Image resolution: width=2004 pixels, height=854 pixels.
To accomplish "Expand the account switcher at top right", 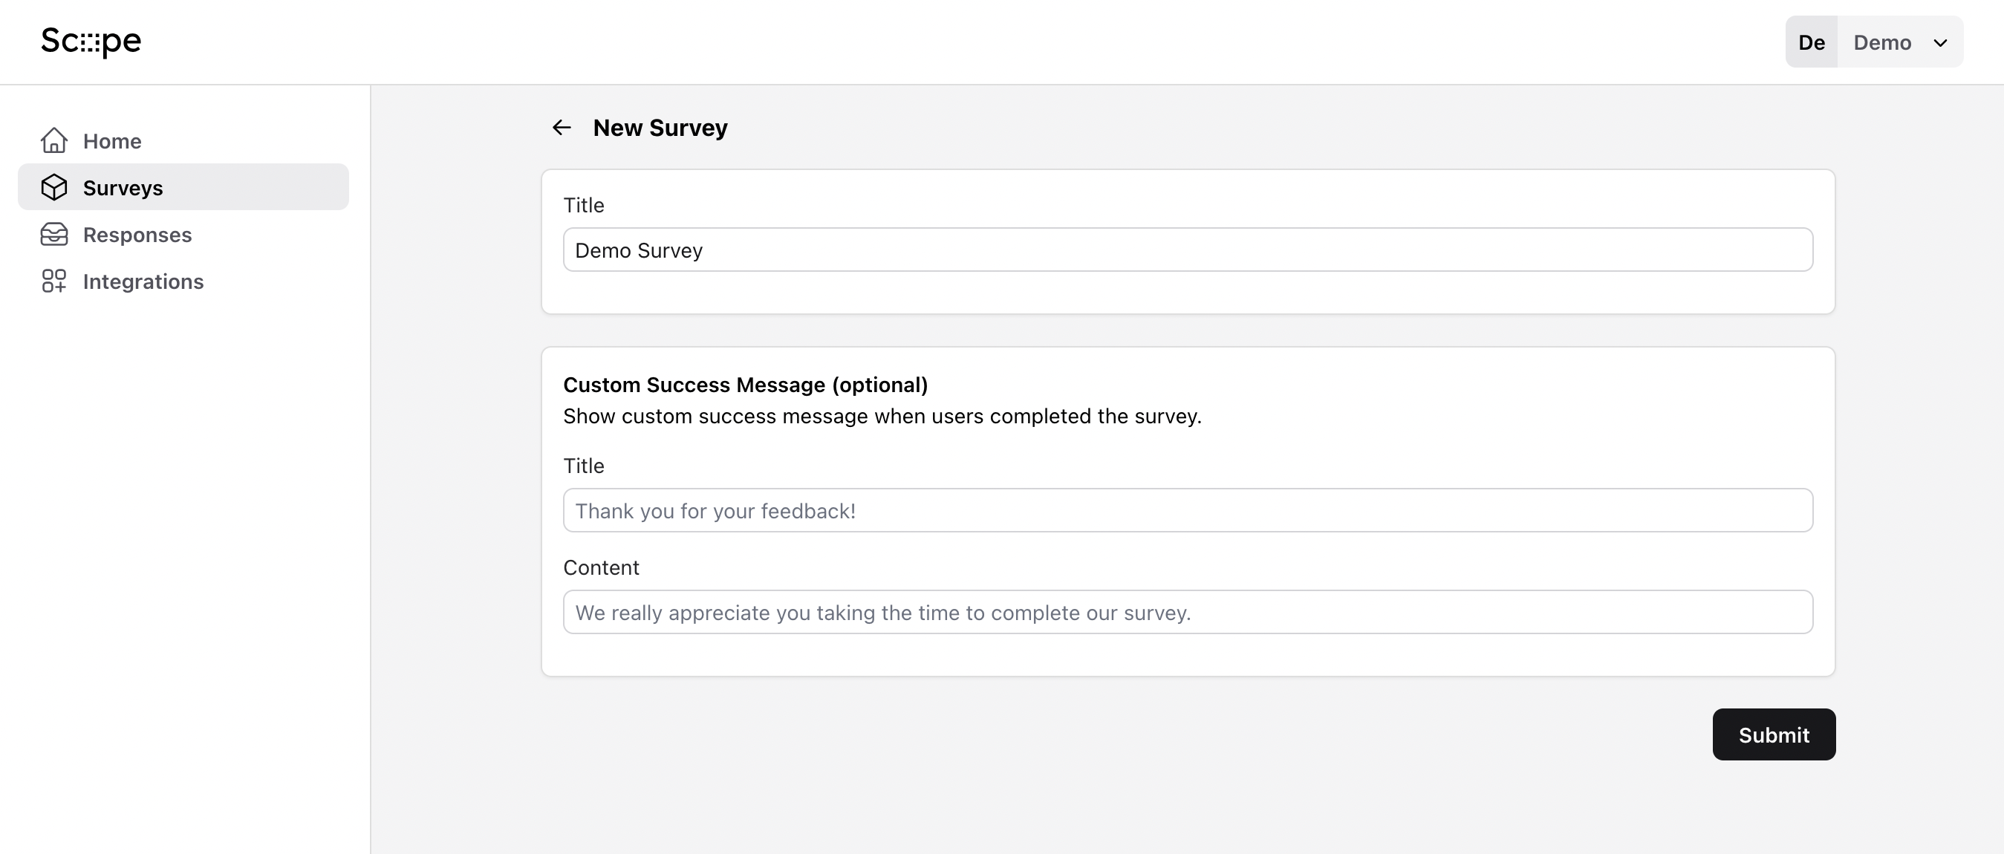I will [x=1899, y=42].
